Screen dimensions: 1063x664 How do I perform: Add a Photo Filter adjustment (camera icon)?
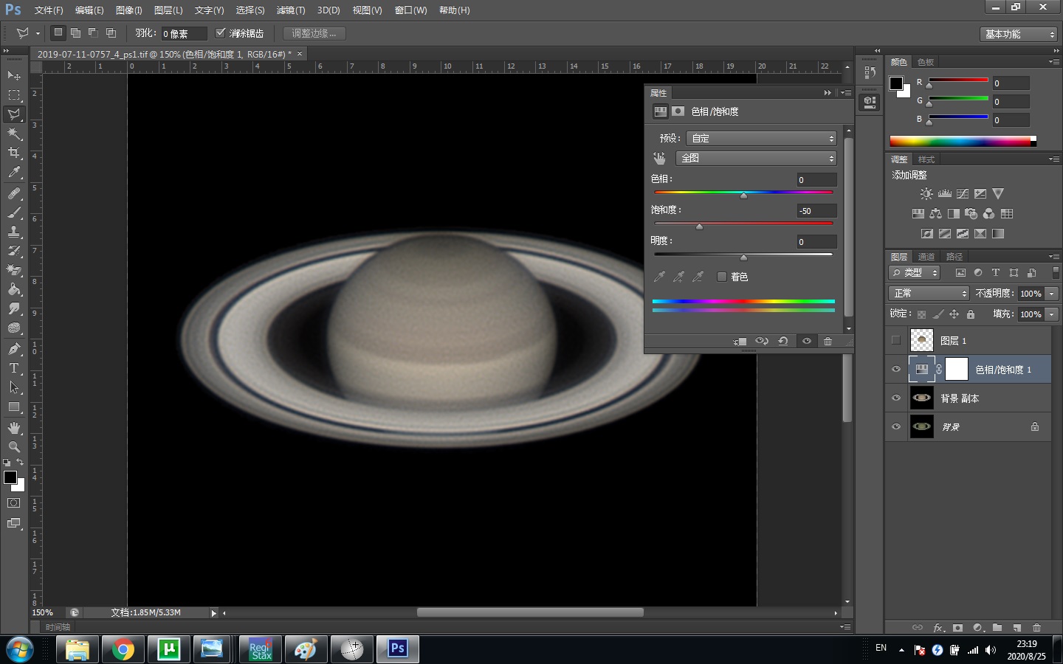click(971, 213)
